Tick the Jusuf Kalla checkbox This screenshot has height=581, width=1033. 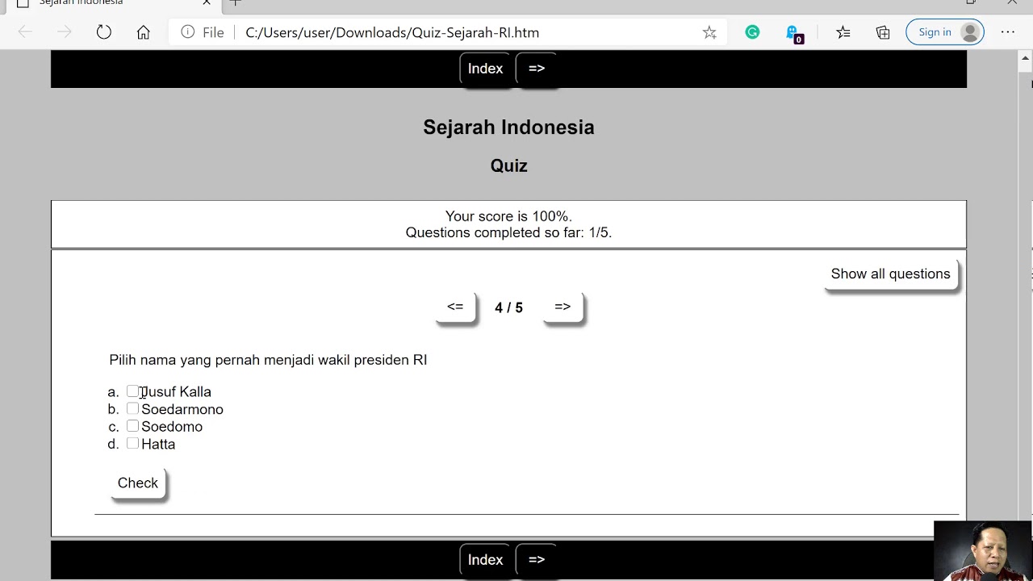point(132,391)
